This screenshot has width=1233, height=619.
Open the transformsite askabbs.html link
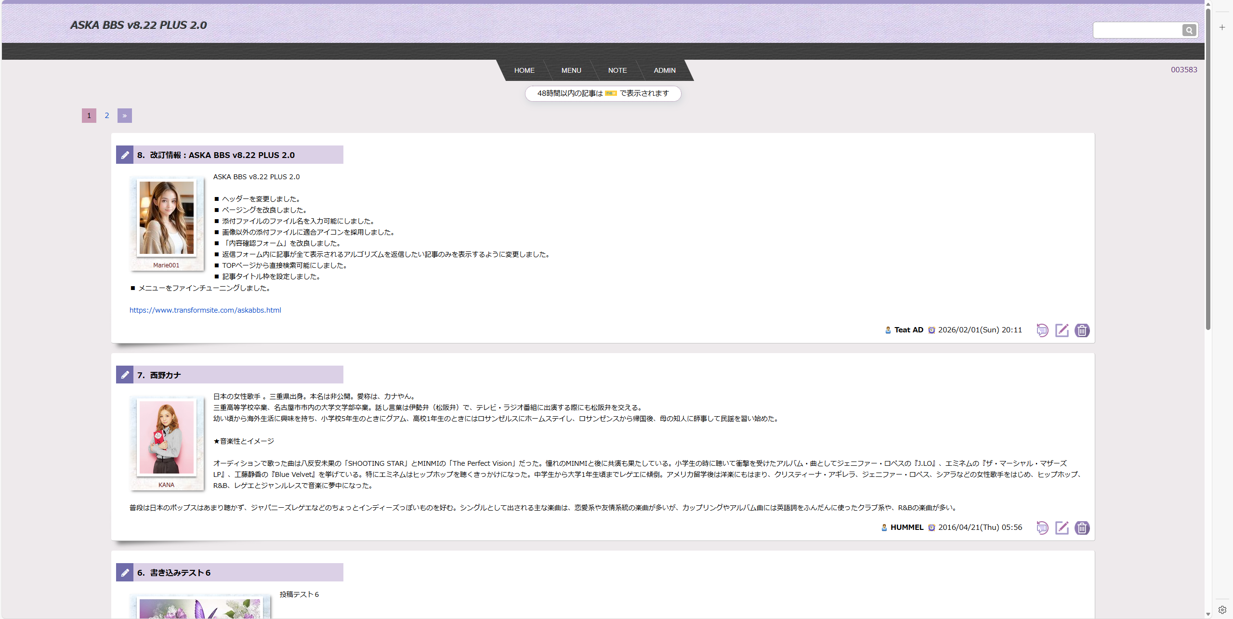205,310
